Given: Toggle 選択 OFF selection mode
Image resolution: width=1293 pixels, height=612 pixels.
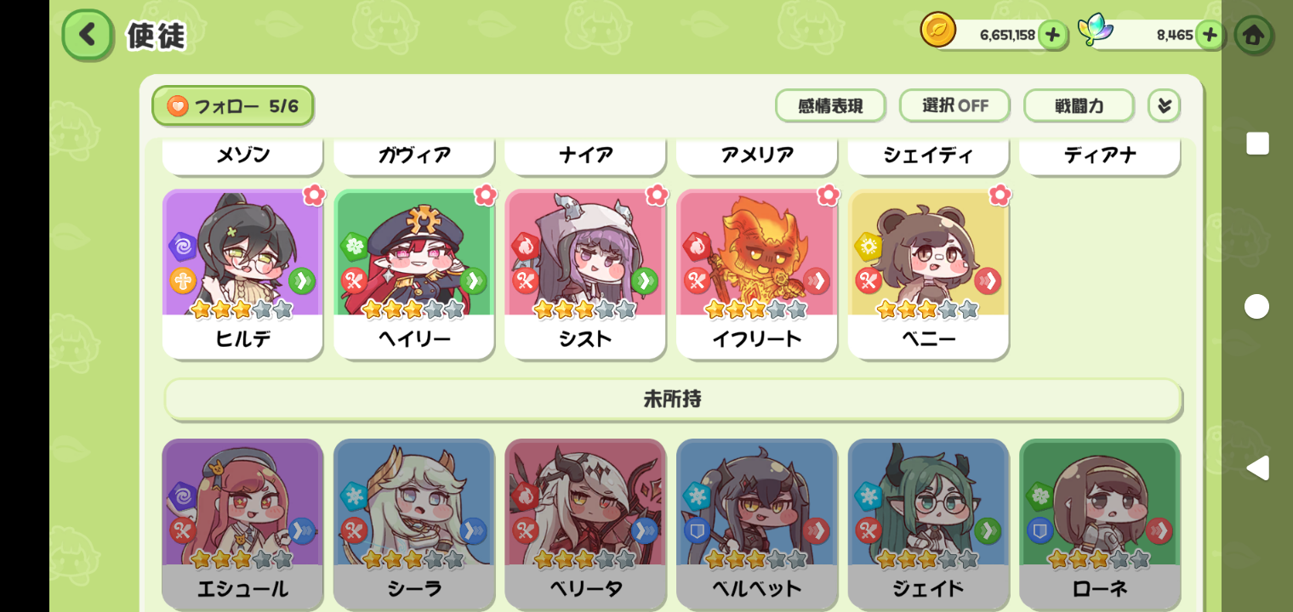Looking at the screenshot, I should point(954,106).
